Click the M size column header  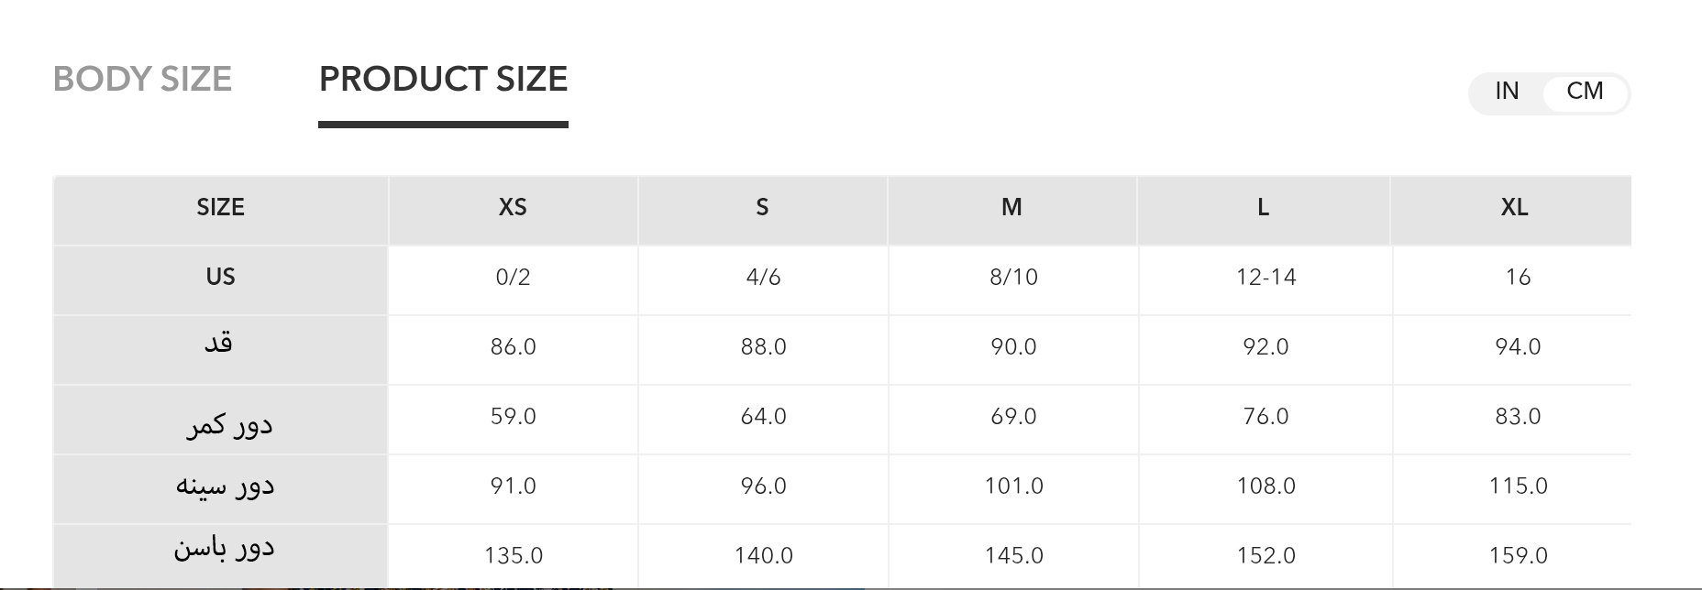(1011, 208)
